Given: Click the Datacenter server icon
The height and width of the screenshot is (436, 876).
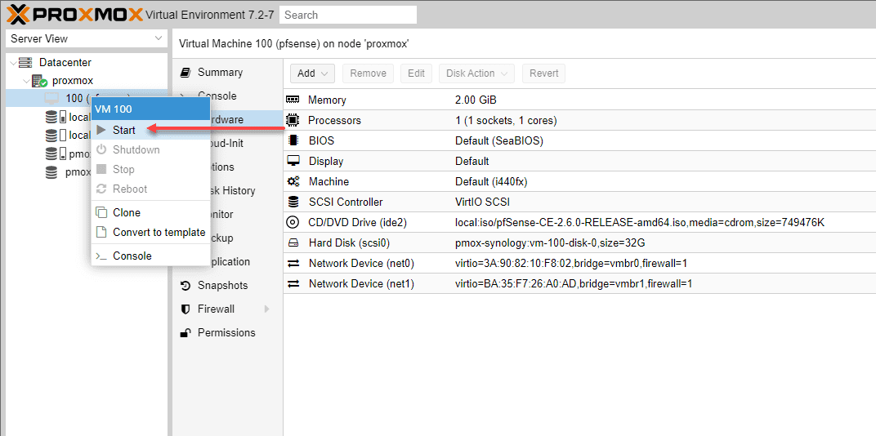Looking at the screenshot, I should (25, 63).
